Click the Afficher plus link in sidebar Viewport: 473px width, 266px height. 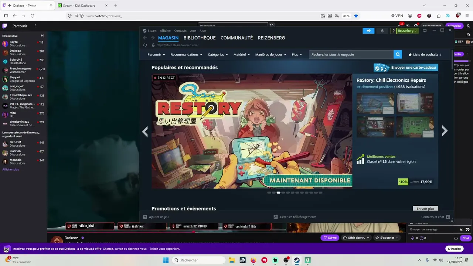pyautogui.click(x=11, y=170)
